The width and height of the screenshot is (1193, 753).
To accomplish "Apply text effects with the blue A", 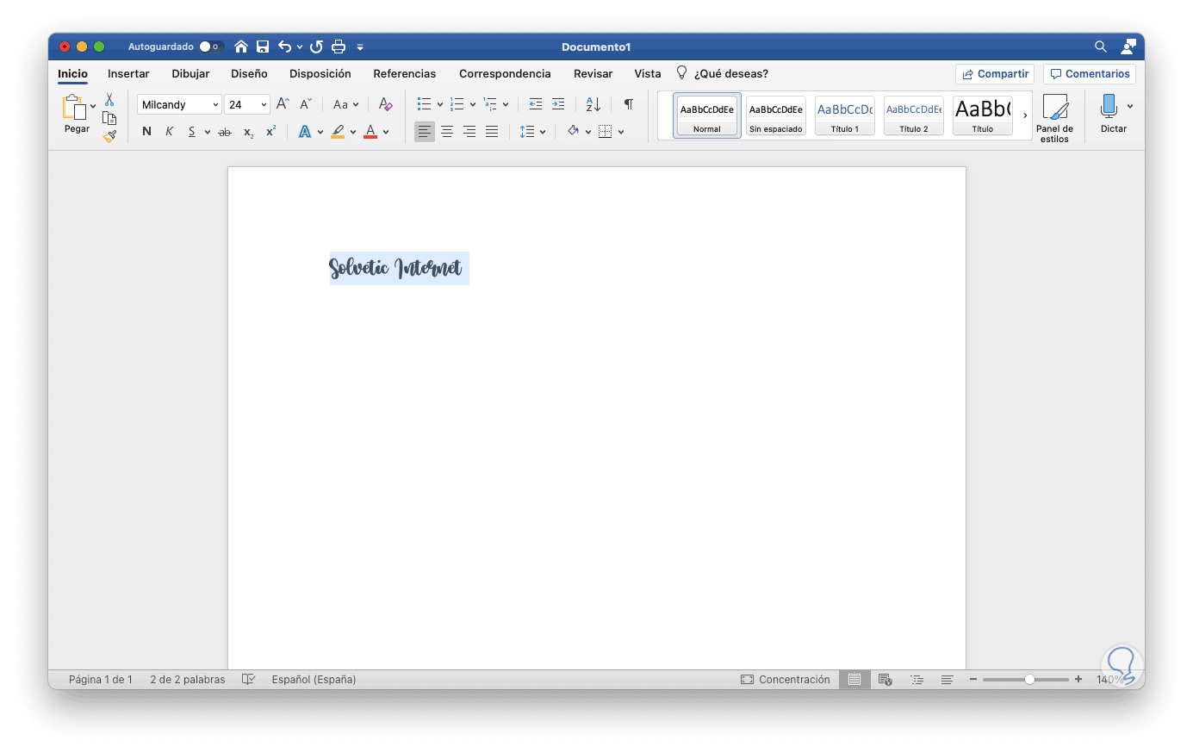I will (304, 132).
